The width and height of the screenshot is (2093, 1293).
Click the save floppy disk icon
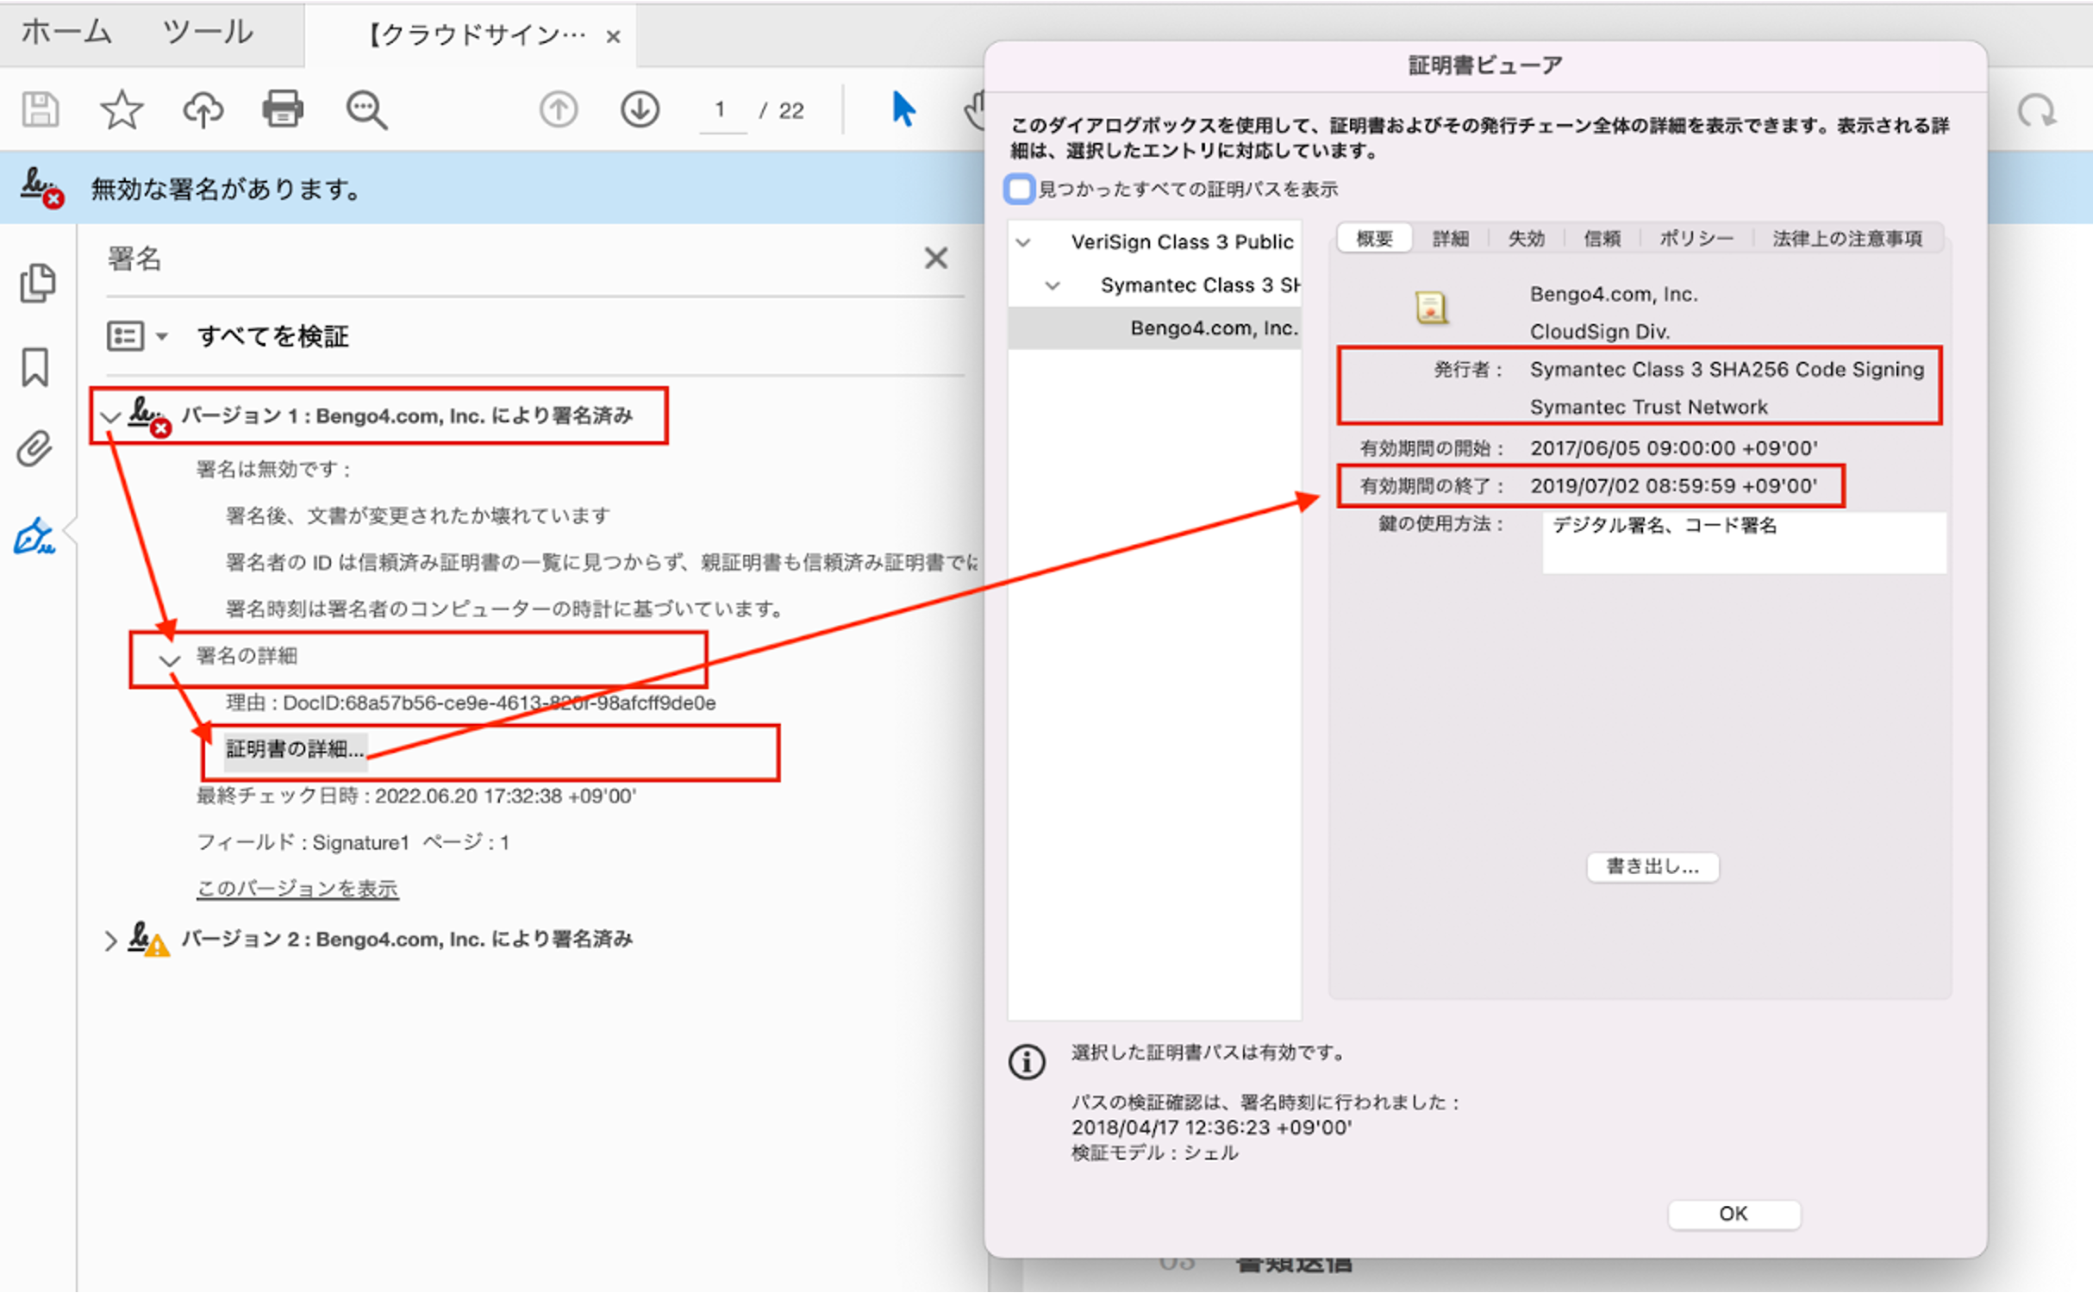point(40,109)
